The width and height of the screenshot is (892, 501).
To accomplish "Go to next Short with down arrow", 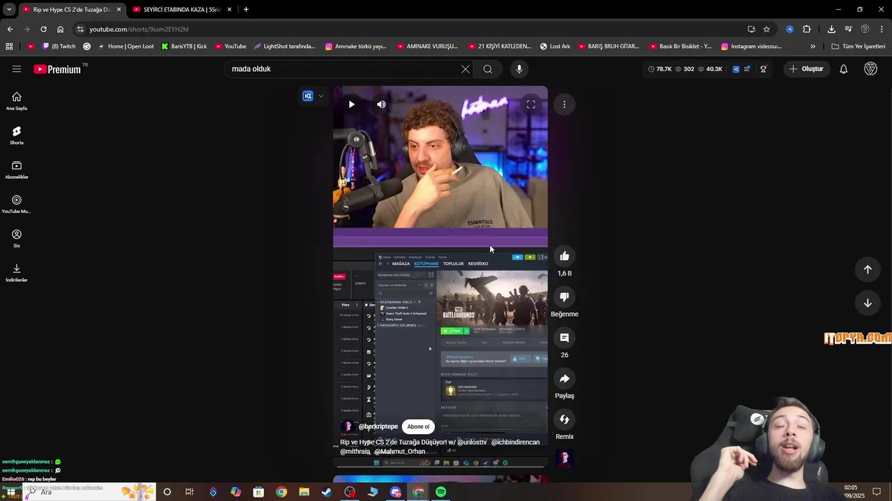I will point(868,303).
